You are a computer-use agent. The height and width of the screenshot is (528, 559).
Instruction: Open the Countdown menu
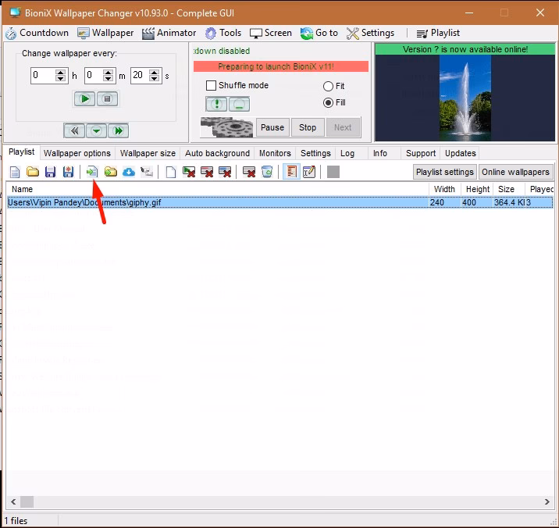click(37, 33)
